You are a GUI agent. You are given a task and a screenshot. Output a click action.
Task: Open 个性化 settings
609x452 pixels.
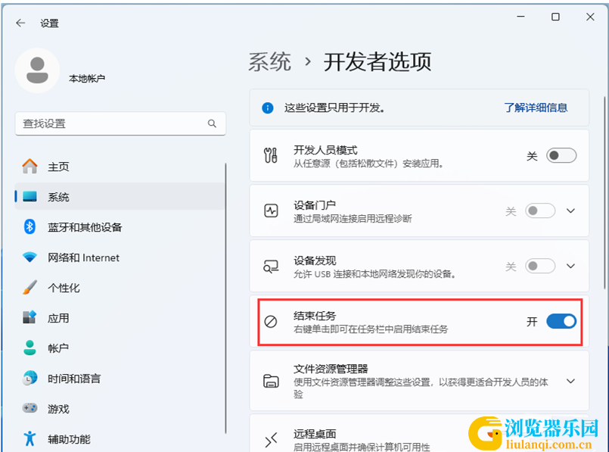[120, 287]
